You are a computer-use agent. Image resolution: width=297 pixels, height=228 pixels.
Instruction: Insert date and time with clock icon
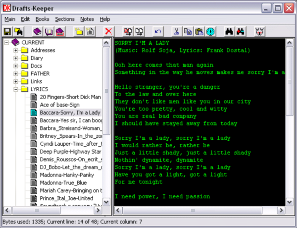210,31
